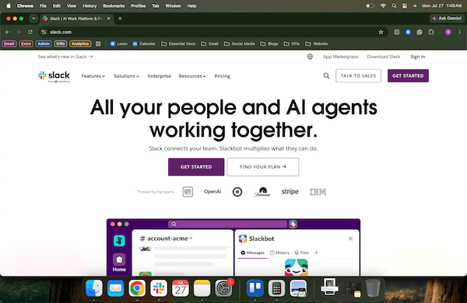The height and width of the screenshot is (303, 467).
Task: Select the Slack browser tab
Action: coord(76,19)
